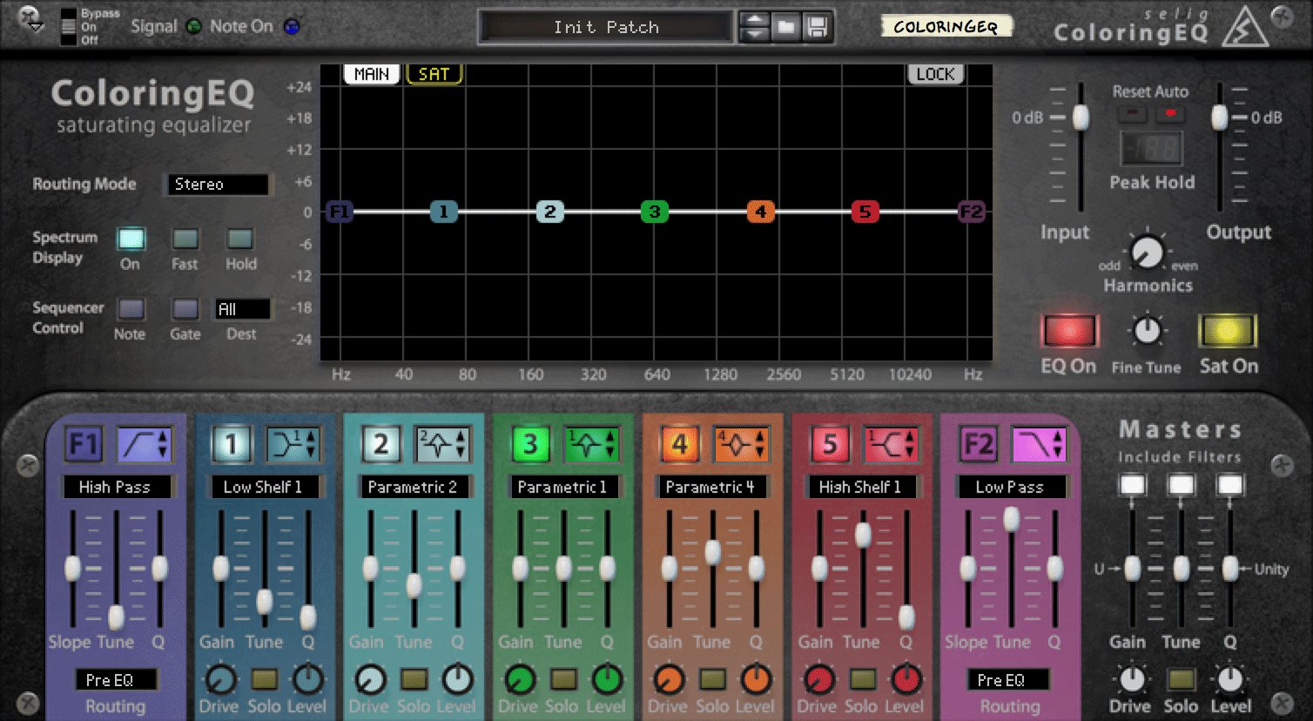
Task: Select band 5 node on EQ graph
Action: (865, 212)
